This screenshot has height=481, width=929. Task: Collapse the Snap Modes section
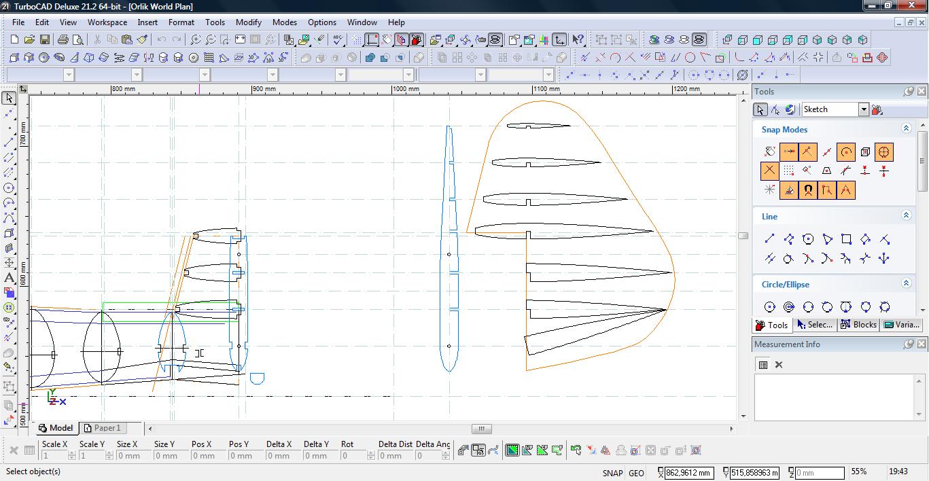[906, 129]
